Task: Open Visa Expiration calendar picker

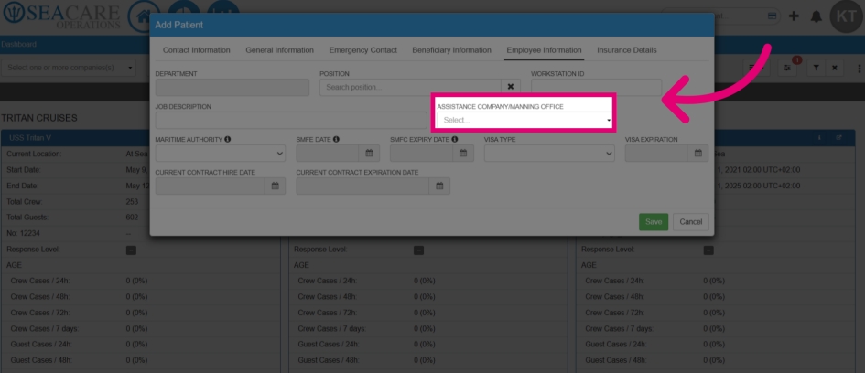Action: (x=697, y=154)
